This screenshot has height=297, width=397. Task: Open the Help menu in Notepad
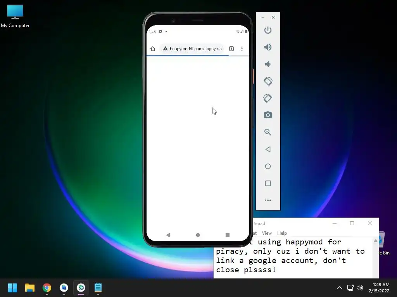[x=282, y=233]
